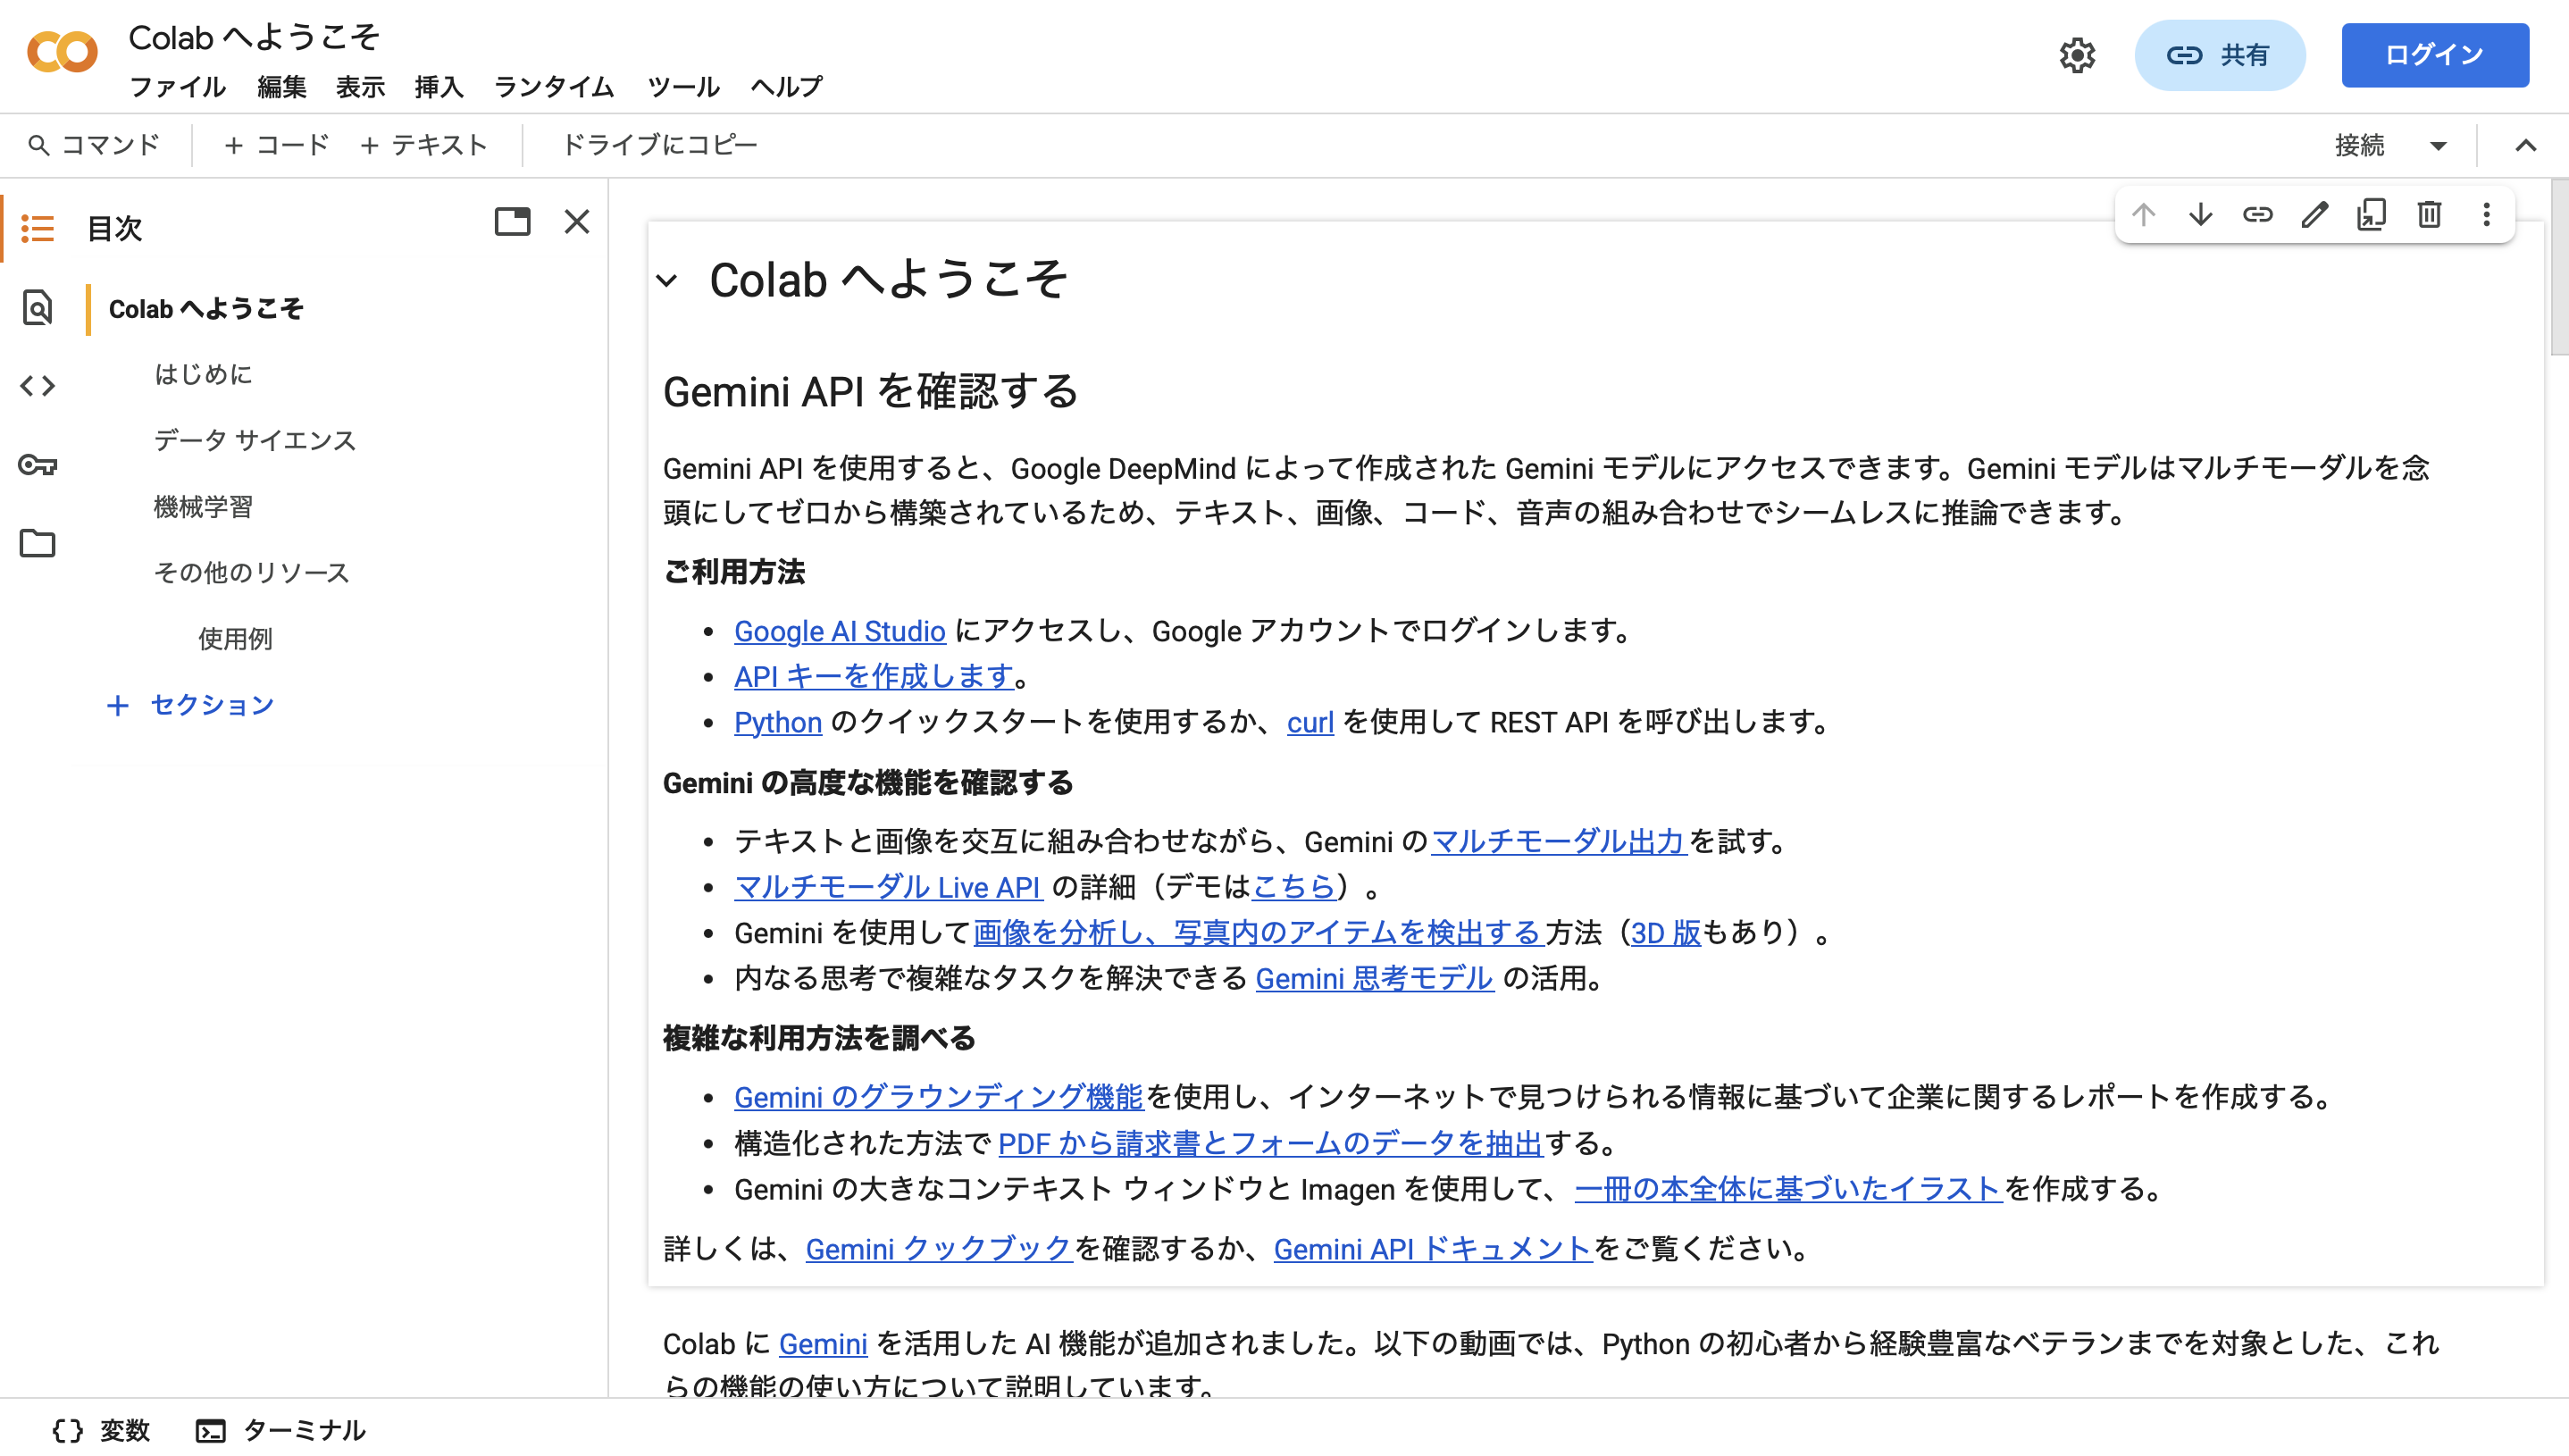Image resolution: width=2569 pixels, height=1456 pixels.
Task: Open the table of contents in a new tab
Action: coord(513,221)
